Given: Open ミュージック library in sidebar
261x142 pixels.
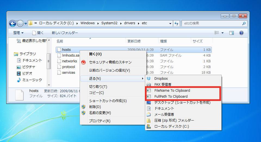Looking at the screenshot, I should coord(29,80).
